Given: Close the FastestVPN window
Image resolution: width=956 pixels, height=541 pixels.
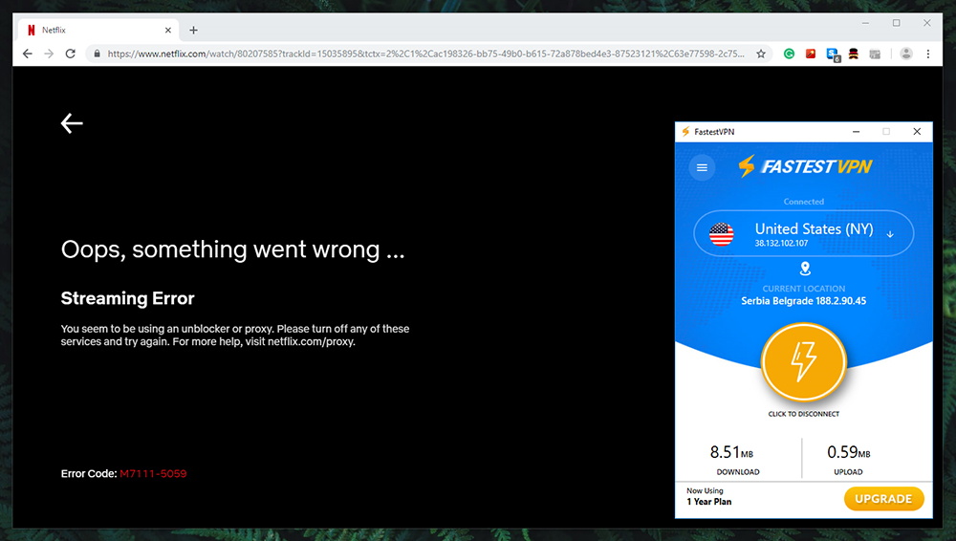Looking at the screenshot, I should pyautogui.click(x=917, y=132).
